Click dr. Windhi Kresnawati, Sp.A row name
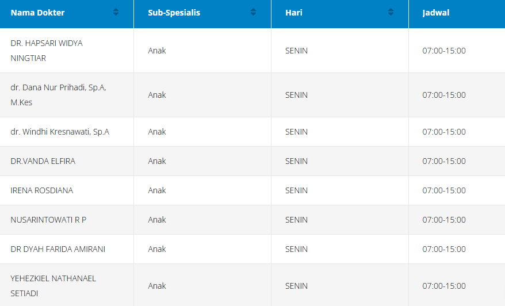 pos(60,132)
